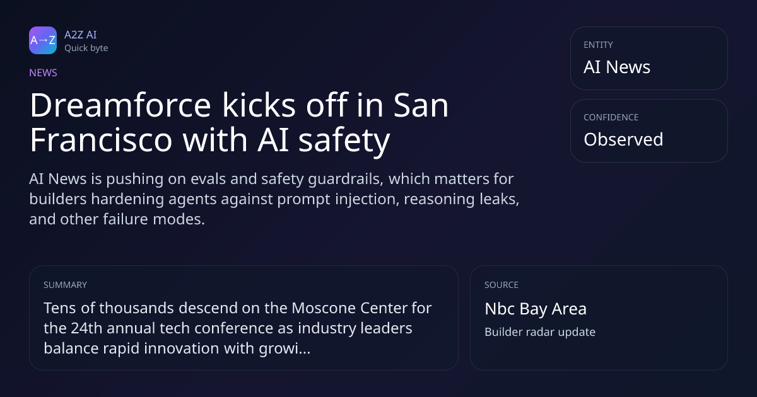Screen dimensions: 757x397
Task: Select the Quick byte subtitle text
Action: tap(86, 48)
